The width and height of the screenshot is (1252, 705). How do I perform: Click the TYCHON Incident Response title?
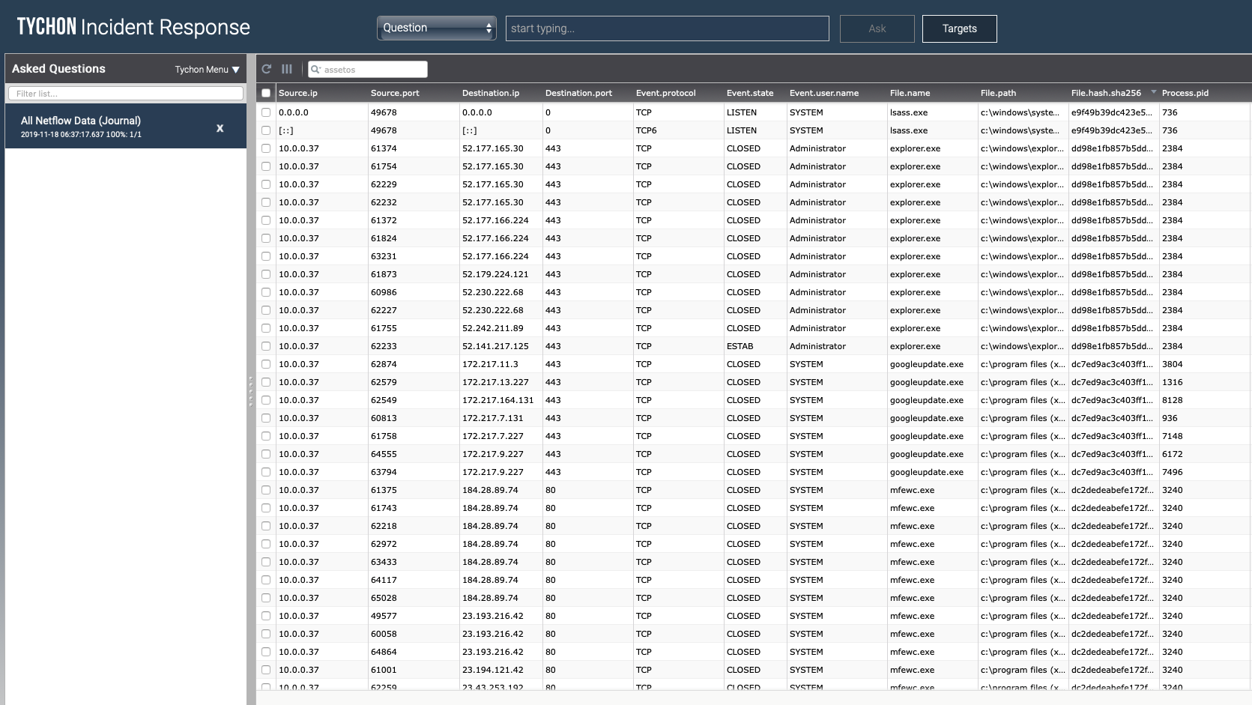click(133, 27)
